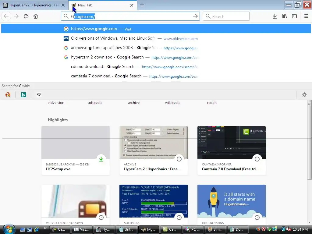Open the Firefox hamburger menu

(306, 16)
